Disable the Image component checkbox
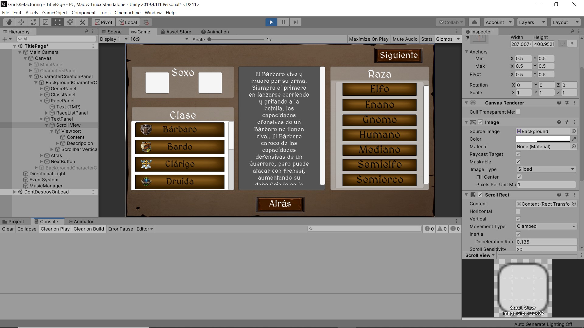The height and width of the screenshot is (328, 584). coord(480,122)
